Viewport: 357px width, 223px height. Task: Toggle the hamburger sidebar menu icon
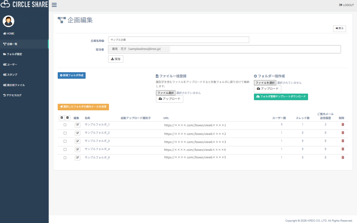pos(54,5)
